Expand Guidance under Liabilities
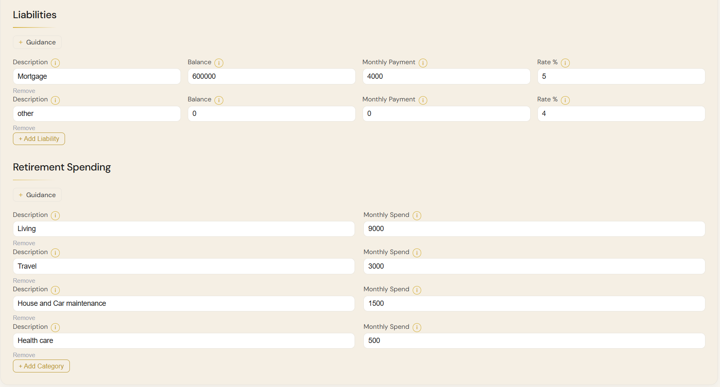 coord(37,42)
